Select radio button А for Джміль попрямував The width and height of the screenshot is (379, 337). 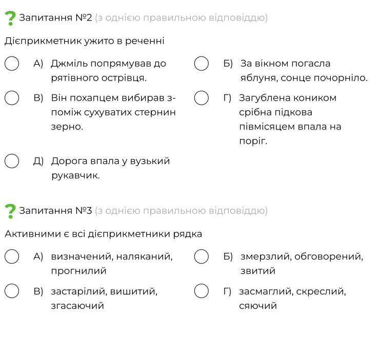click(12, 63)
